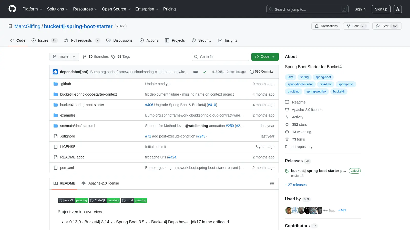Click the dependabot avatar icon
Viewport: 410px width, 230px height.
tap(55, 72)
